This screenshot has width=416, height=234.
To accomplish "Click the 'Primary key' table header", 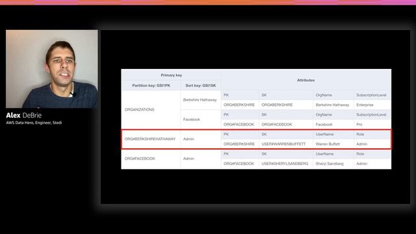I will pyautogui.click(x=172, y=75).
